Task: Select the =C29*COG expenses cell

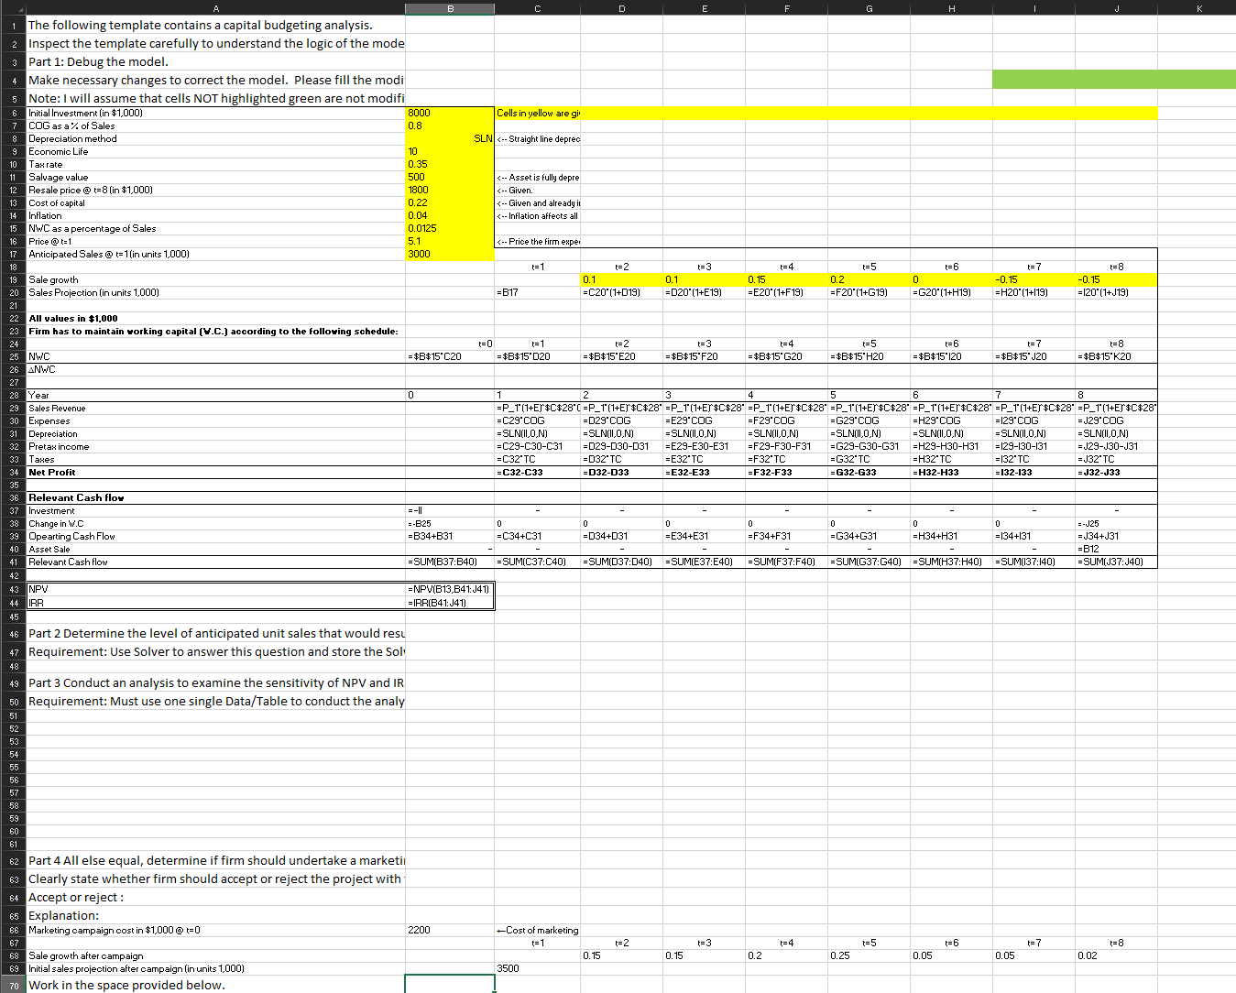Action: point(538,420)
